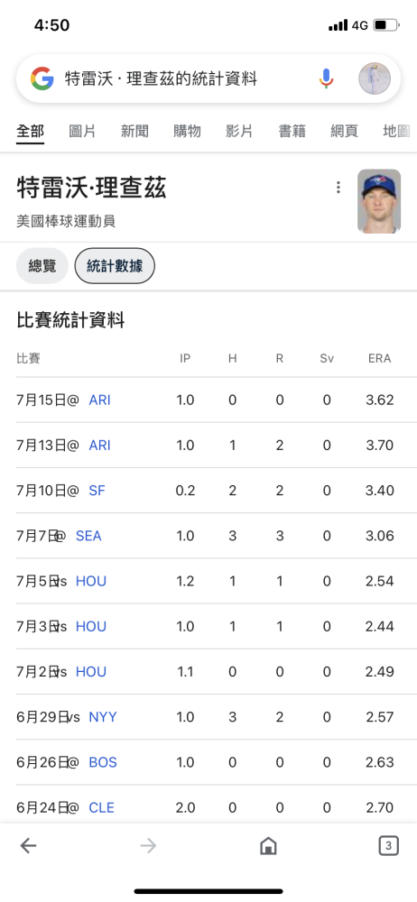The height and width of the screenshot is (902, 417).
Task: Switch to the 圖片 tab
Action: (x=82, y=131)
